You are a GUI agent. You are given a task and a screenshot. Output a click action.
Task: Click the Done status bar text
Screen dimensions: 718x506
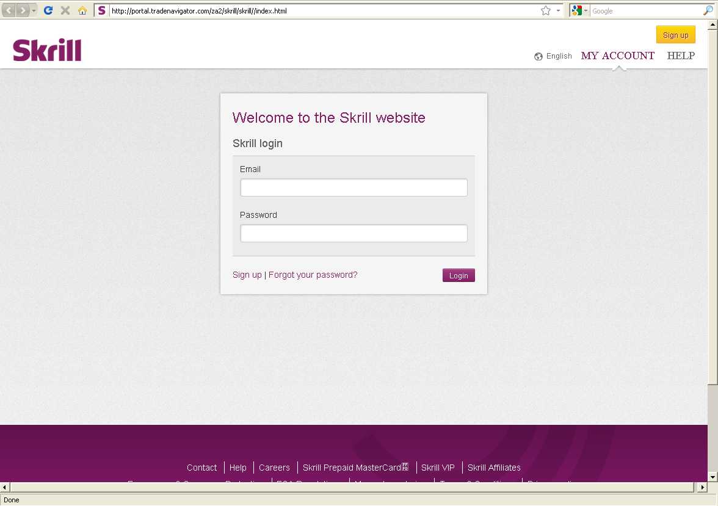[12, 500]
